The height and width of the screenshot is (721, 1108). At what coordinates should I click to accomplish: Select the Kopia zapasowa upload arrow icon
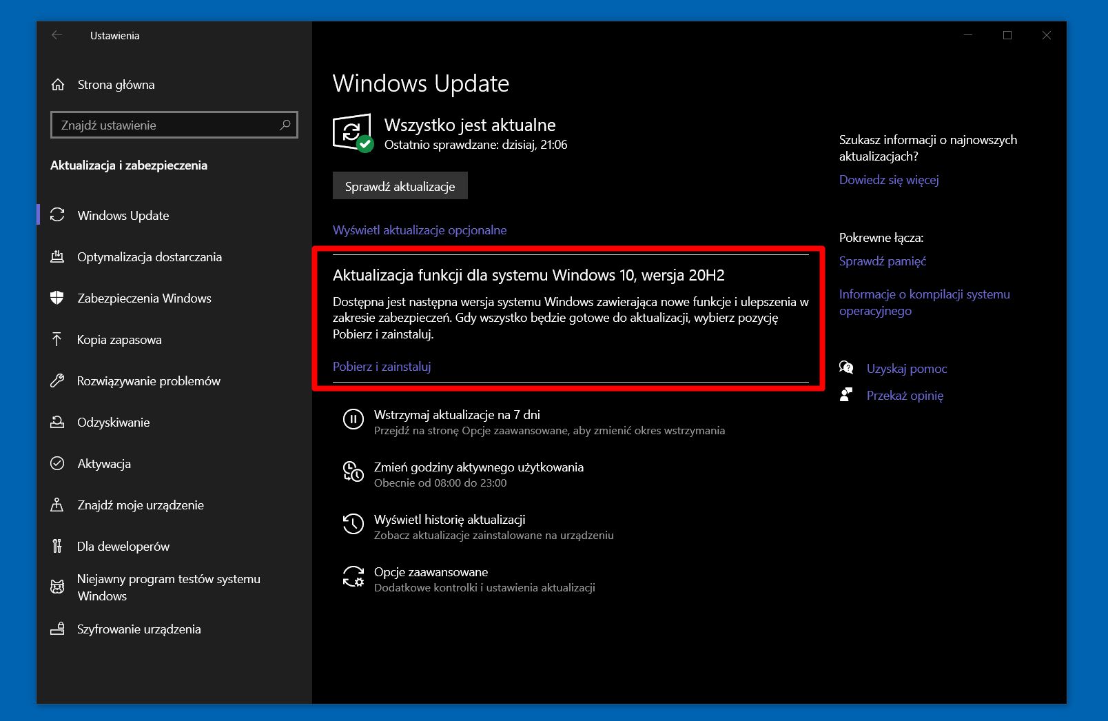coord(57,339)
